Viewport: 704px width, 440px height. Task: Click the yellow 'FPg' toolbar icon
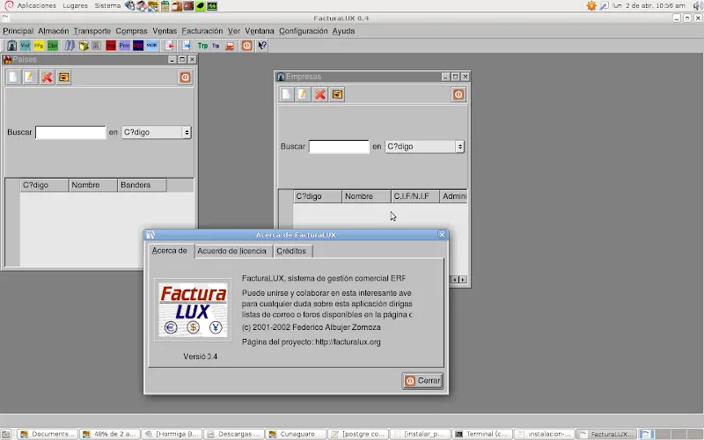(39, 46)
